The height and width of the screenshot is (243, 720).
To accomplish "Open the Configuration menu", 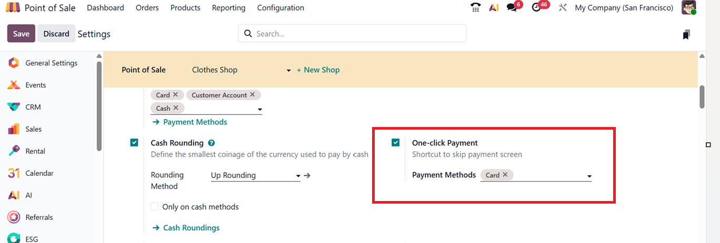I will tap(281, 8).
